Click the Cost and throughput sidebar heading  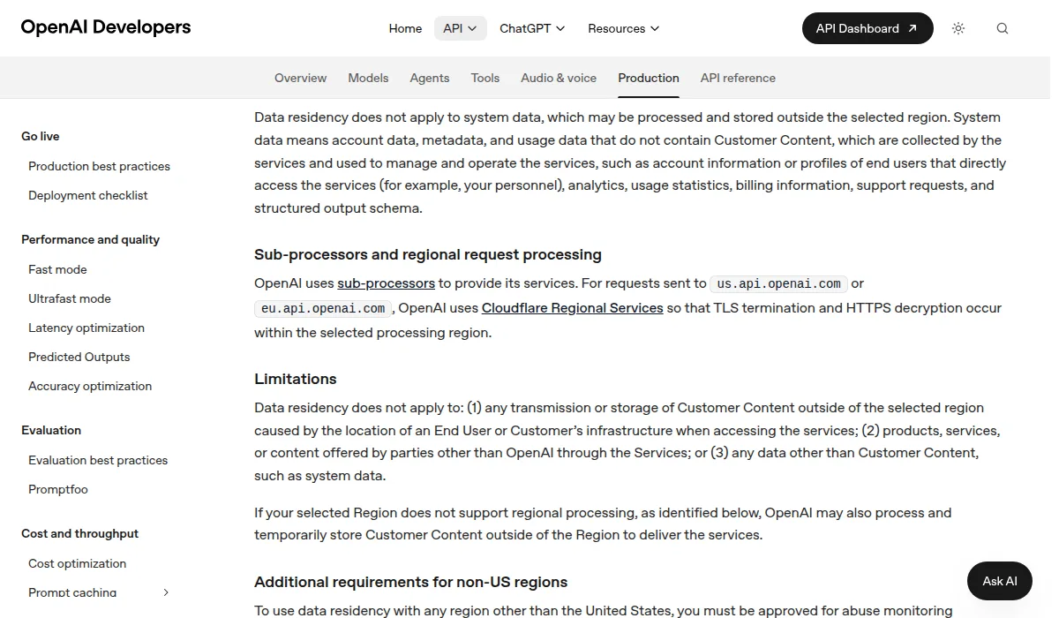click(x=80, y=533)
